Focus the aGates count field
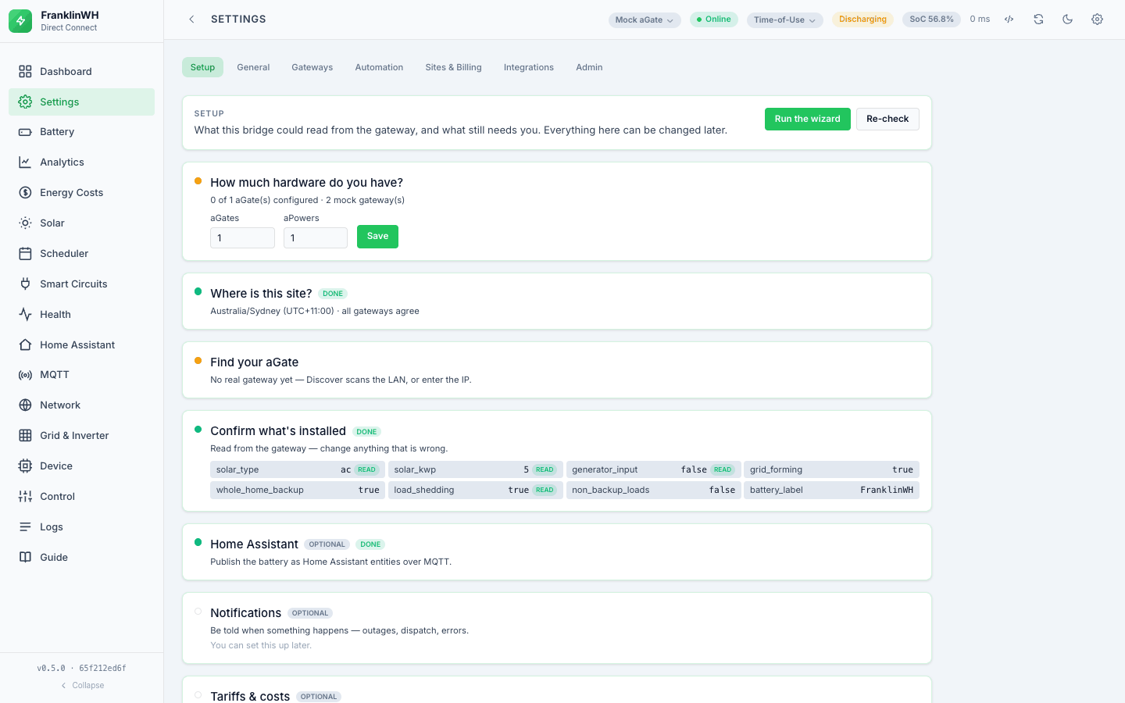Image resolution: width=1125 pixels, height=703 pixels. pos(242,238)
